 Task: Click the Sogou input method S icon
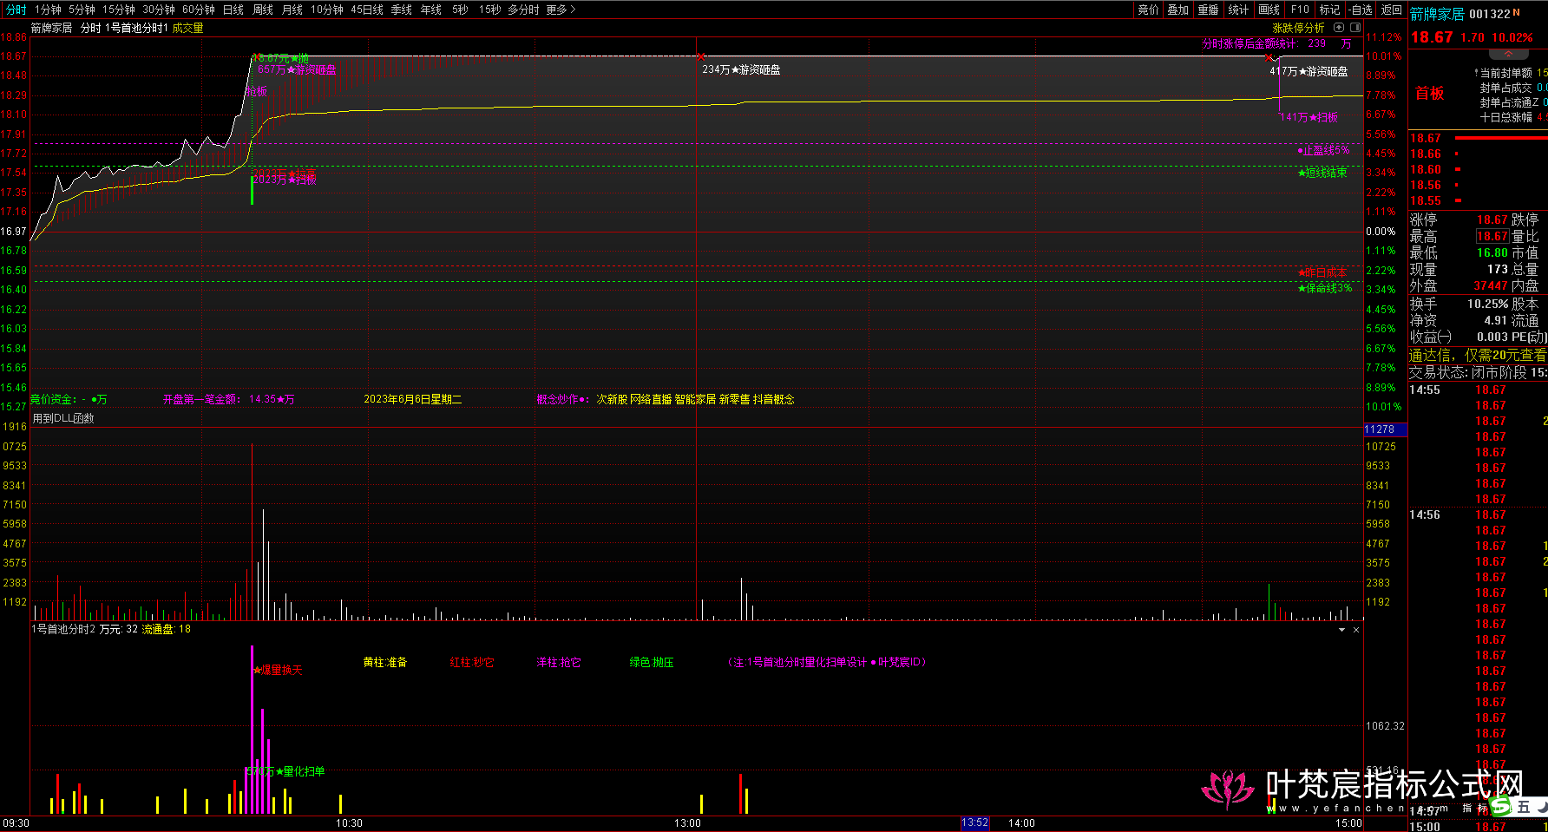pyautogui.click(x=1500, y=806)
